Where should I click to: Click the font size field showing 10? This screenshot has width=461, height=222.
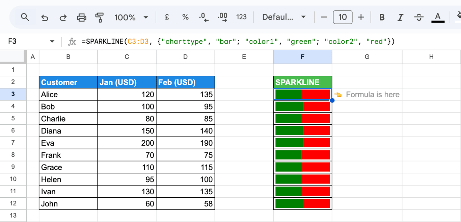pos(343,17)
